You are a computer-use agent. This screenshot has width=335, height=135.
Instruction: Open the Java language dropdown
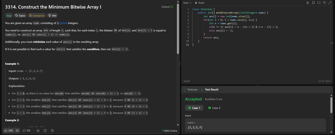point(188,3)
